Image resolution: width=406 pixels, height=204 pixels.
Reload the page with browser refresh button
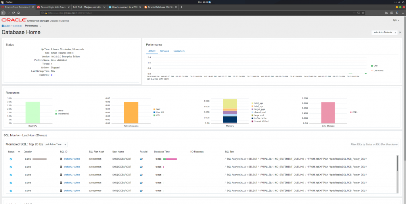tap(13, 13)
